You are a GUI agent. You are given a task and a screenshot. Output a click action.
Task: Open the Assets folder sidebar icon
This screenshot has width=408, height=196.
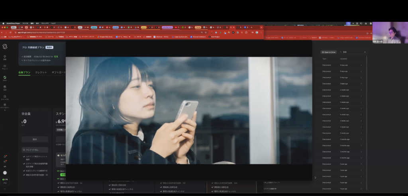(x=5, y=67)
